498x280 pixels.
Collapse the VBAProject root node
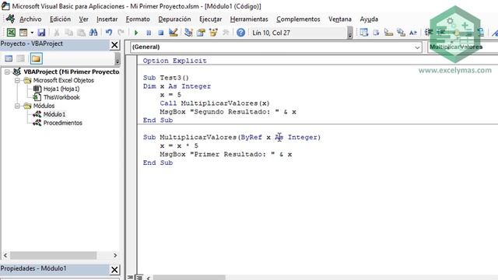point(7,72)
